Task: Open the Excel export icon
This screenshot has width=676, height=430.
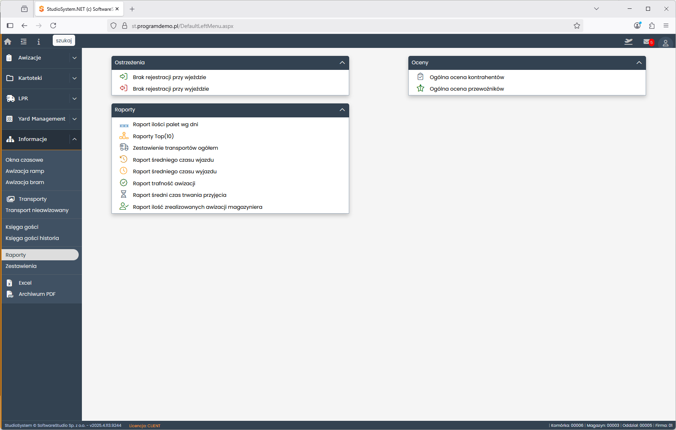Action: (10, 283)
